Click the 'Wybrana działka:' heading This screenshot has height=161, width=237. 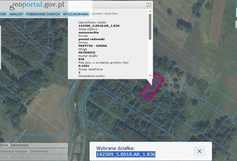115,148
